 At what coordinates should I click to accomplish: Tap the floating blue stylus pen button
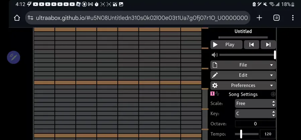click(x=14, y=57)
